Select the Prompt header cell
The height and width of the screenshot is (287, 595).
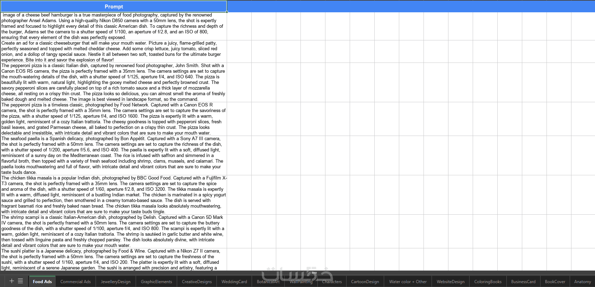pyautogui.click(x=114, y=6)
